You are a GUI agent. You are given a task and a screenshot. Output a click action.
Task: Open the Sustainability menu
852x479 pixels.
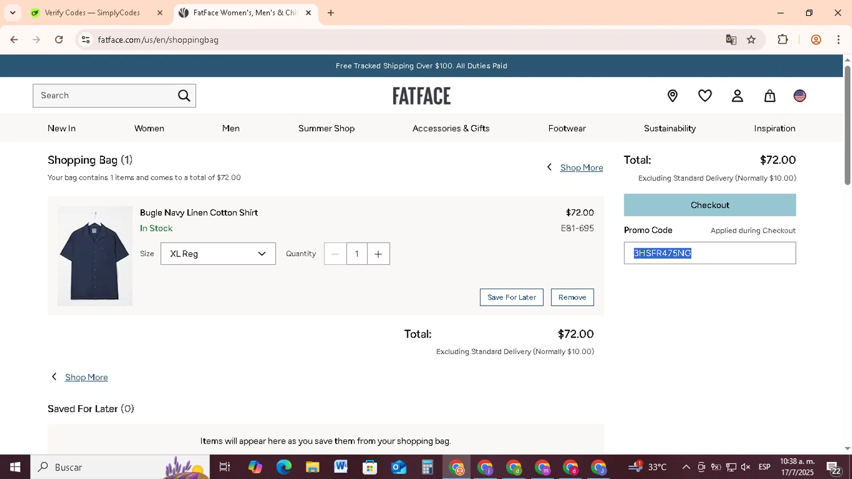[670, 128]
